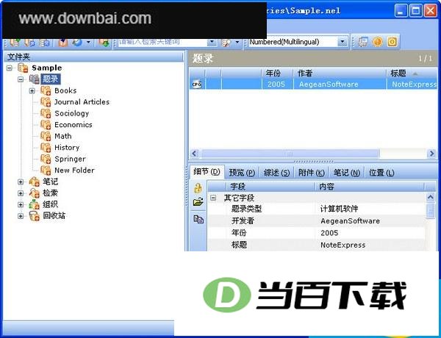Expand the 笔记 tree node
This screenshot has width=441, height=338.
point(21,182)
